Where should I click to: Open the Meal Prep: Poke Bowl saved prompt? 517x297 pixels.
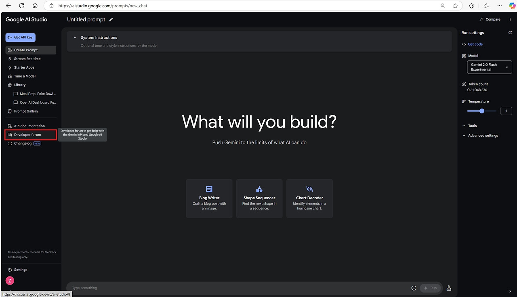click(x=35, y=94)
